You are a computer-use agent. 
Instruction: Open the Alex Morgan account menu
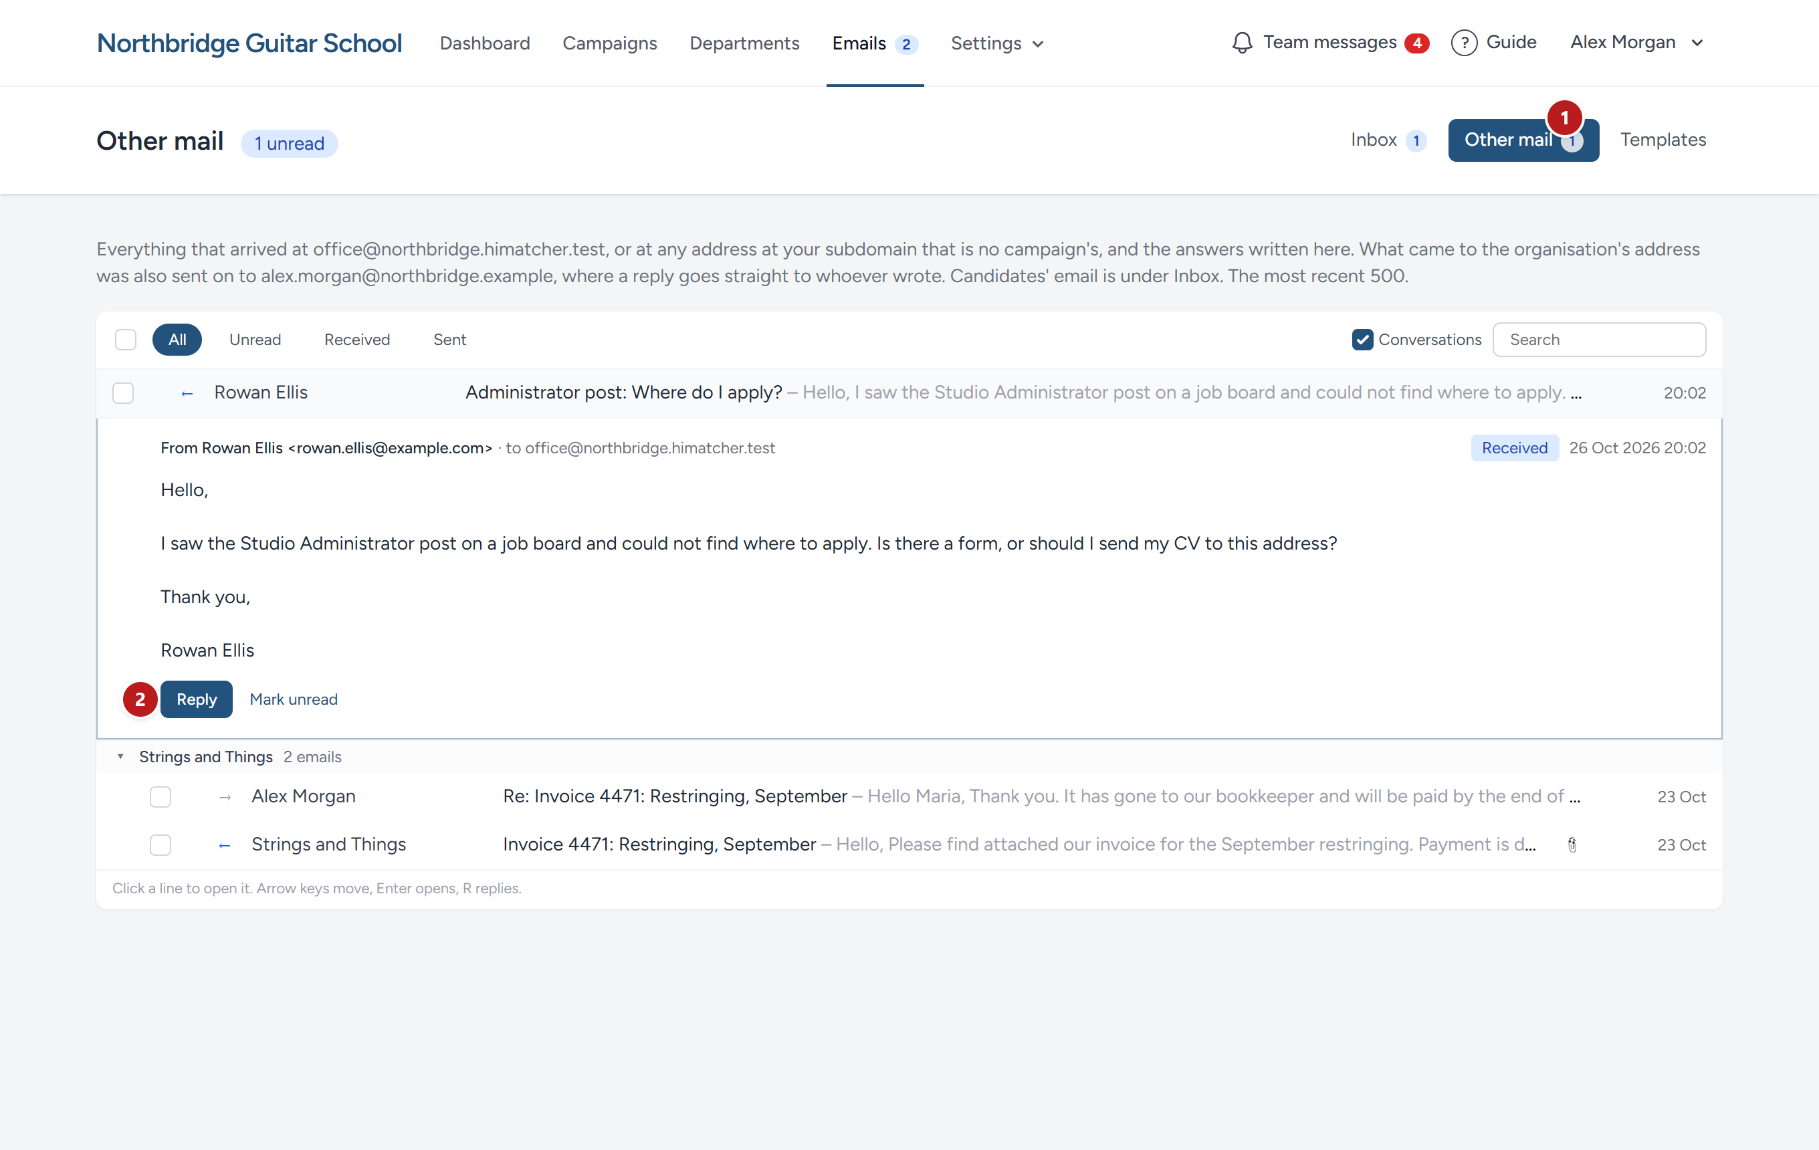point(1636,42)
